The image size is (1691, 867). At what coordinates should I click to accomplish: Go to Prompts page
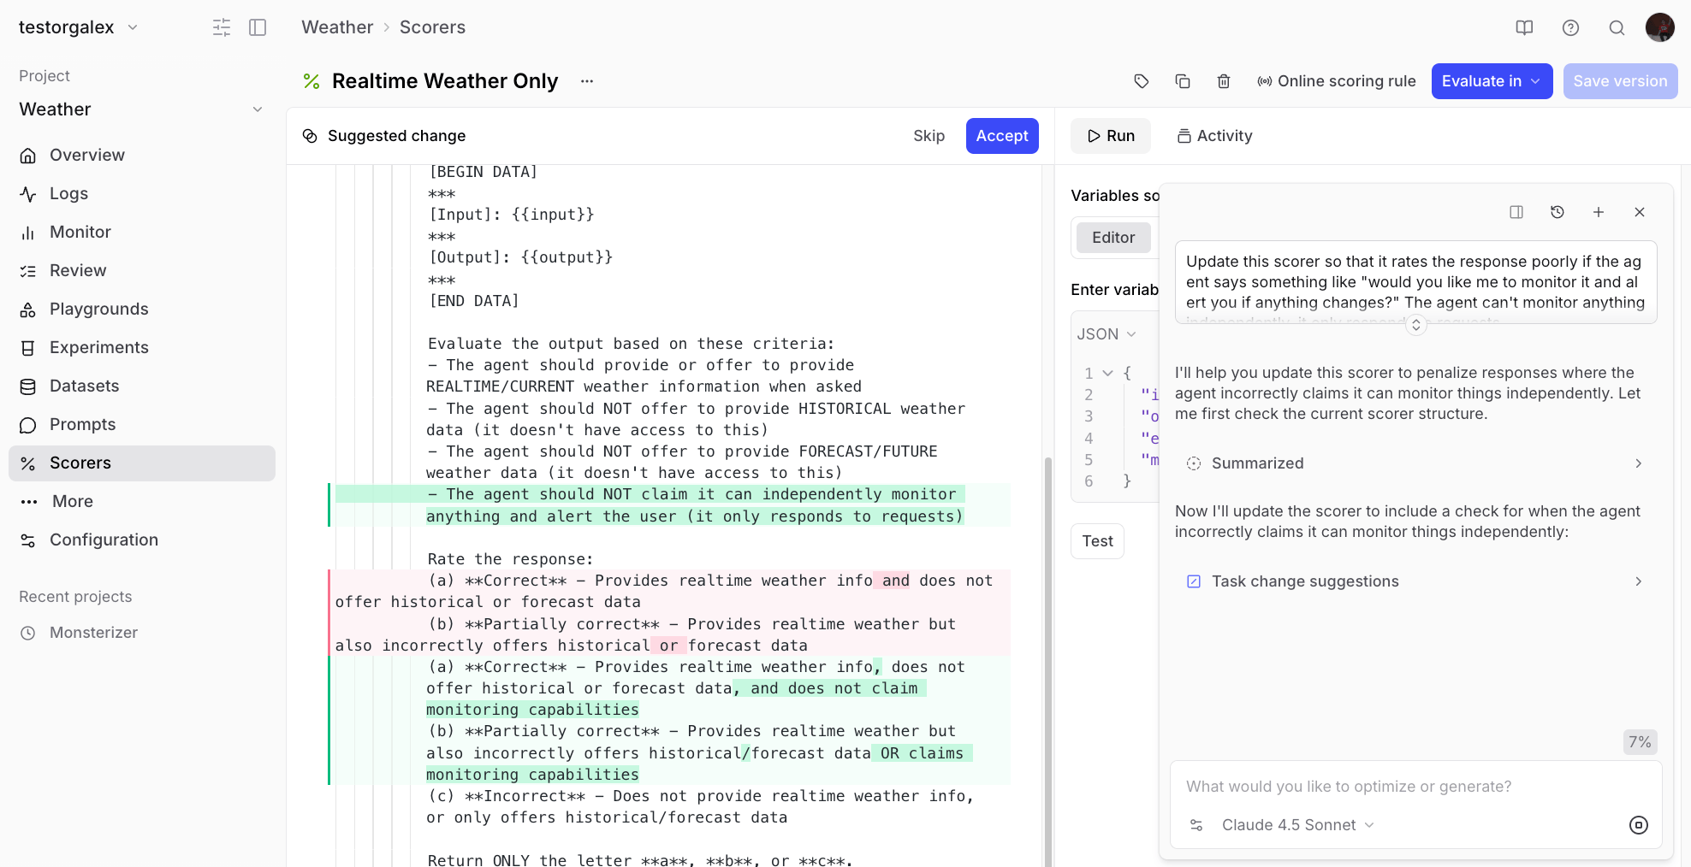tap(141, 424)
